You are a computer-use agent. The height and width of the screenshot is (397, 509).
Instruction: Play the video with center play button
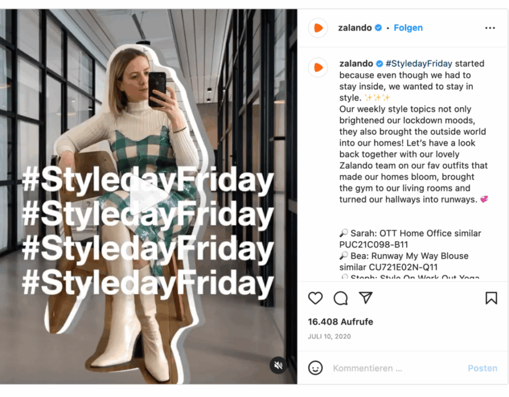148,195
